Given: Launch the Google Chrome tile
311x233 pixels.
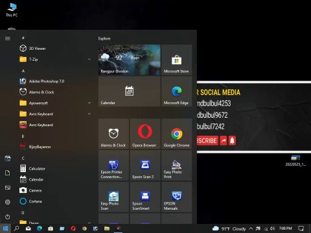Looking at the screenshot, I should pyautogui.click(x=176, y=134).
